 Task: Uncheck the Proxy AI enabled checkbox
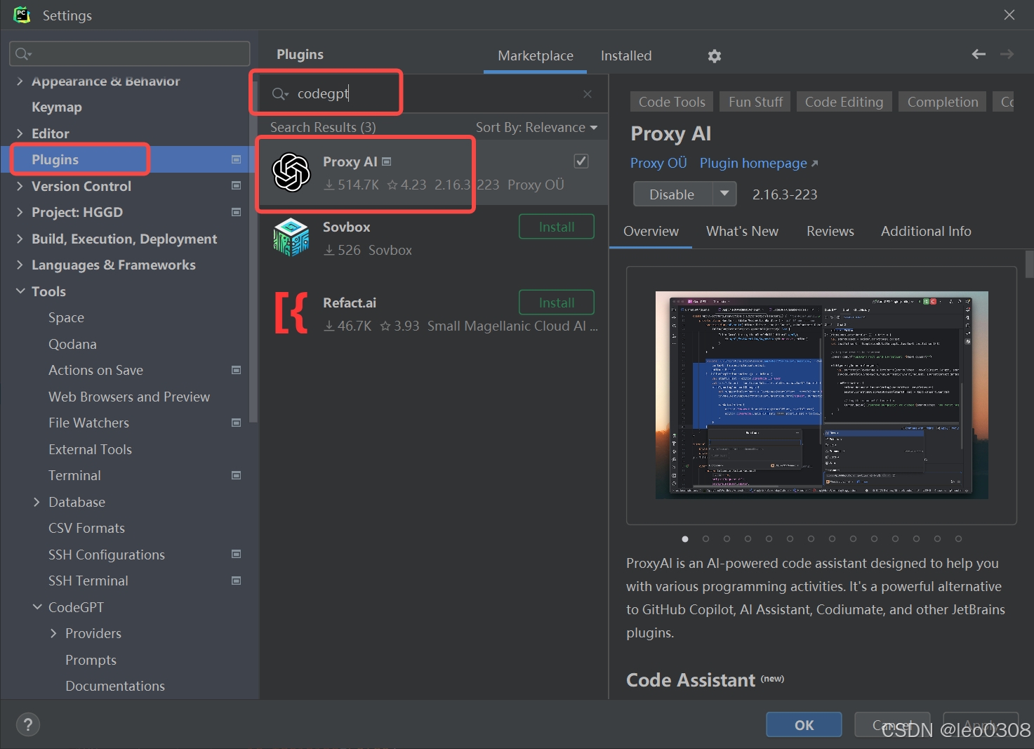click(581, 161)
